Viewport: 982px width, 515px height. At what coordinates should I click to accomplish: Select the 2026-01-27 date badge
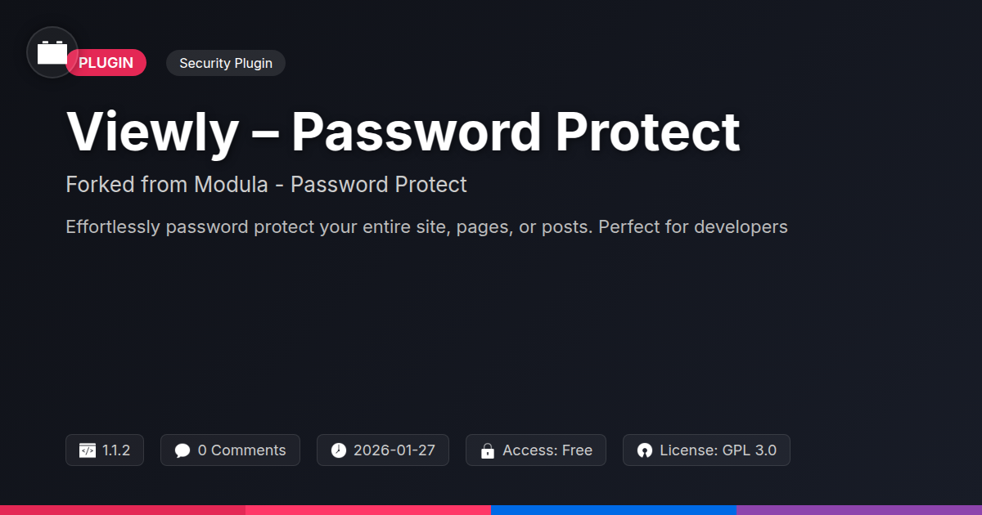(x=393, y=450)
